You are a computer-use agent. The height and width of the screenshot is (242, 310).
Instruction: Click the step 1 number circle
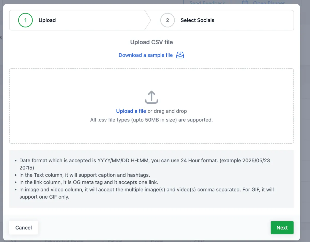(25, 20)
